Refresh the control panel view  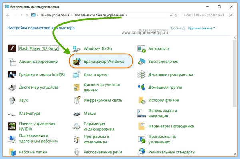(176, 15)
